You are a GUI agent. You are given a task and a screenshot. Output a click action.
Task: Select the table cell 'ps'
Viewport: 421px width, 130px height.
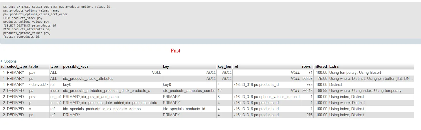coord(39,78)
